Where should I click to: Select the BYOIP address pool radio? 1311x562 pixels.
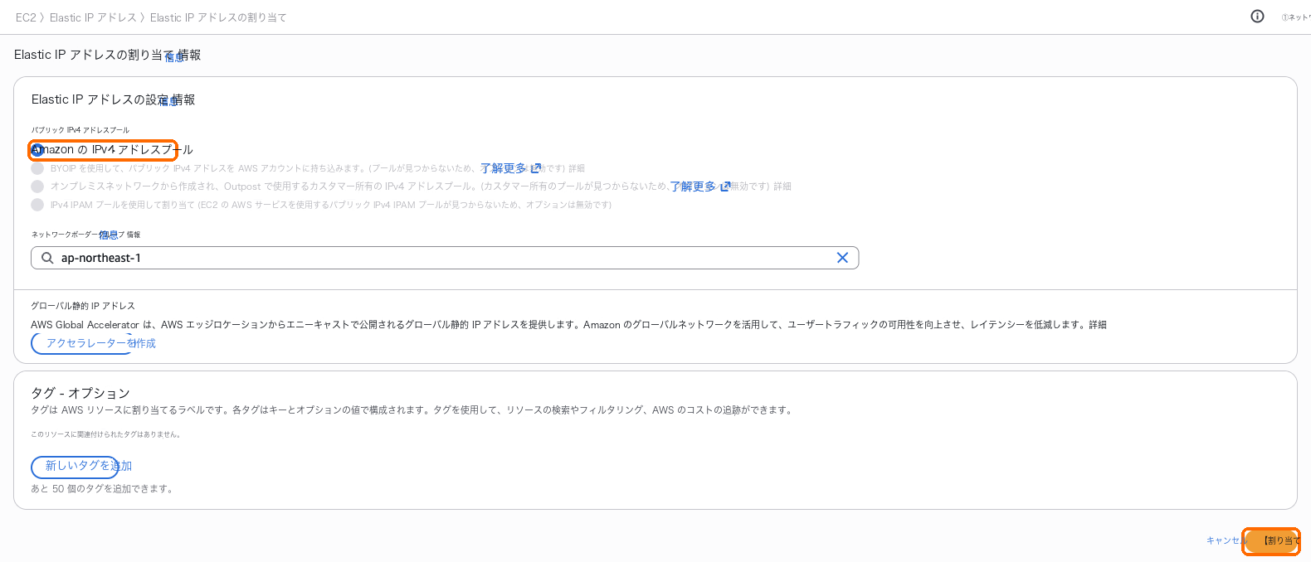pos(37,168)
